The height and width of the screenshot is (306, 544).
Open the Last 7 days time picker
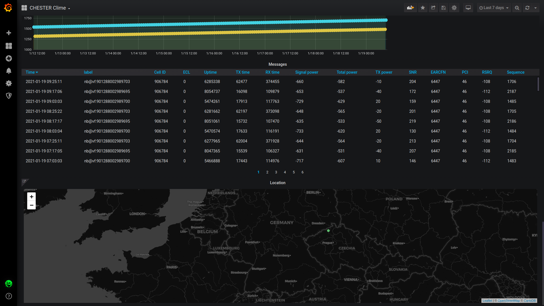pos(494,8)
